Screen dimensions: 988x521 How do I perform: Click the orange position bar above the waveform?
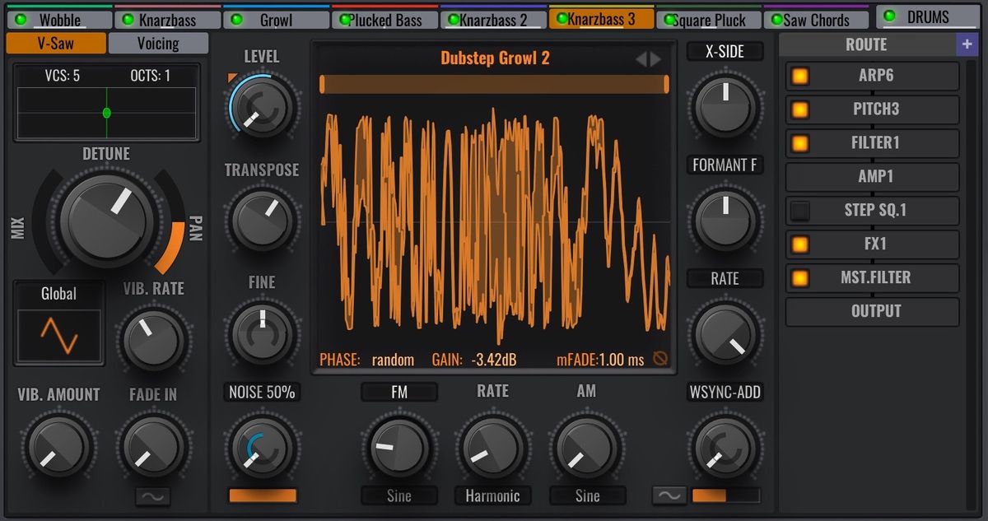[492, 82]
